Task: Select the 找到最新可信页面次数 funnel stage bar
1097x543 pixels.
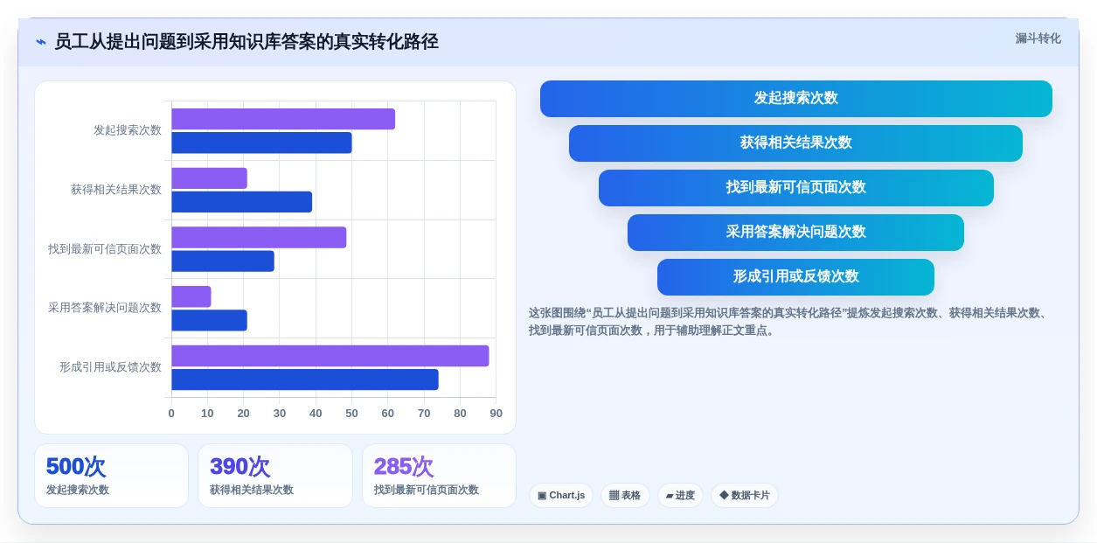Action: [795, 187]
